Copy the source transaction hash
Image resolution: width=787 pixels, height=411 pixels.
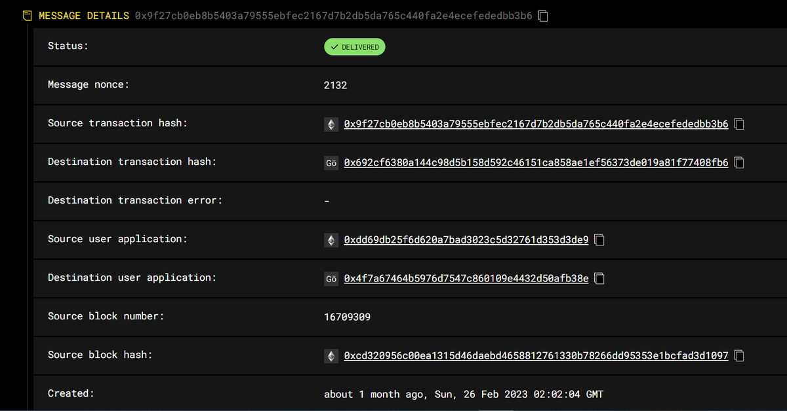(739, 124)
